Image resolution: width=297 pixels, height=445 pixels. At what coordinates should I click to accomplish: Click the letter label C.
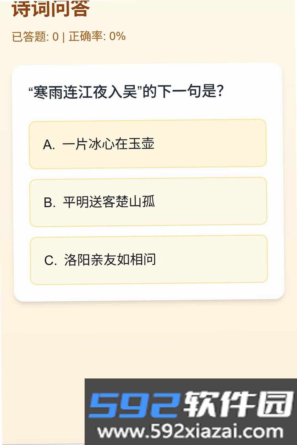[51, 261]
